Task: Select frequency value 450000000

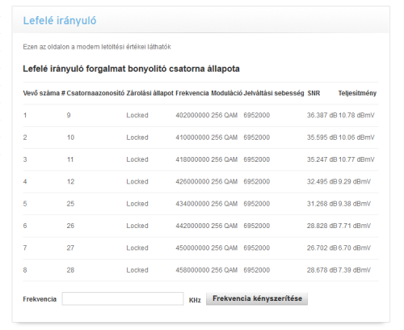Action: [x=192, y=248]
